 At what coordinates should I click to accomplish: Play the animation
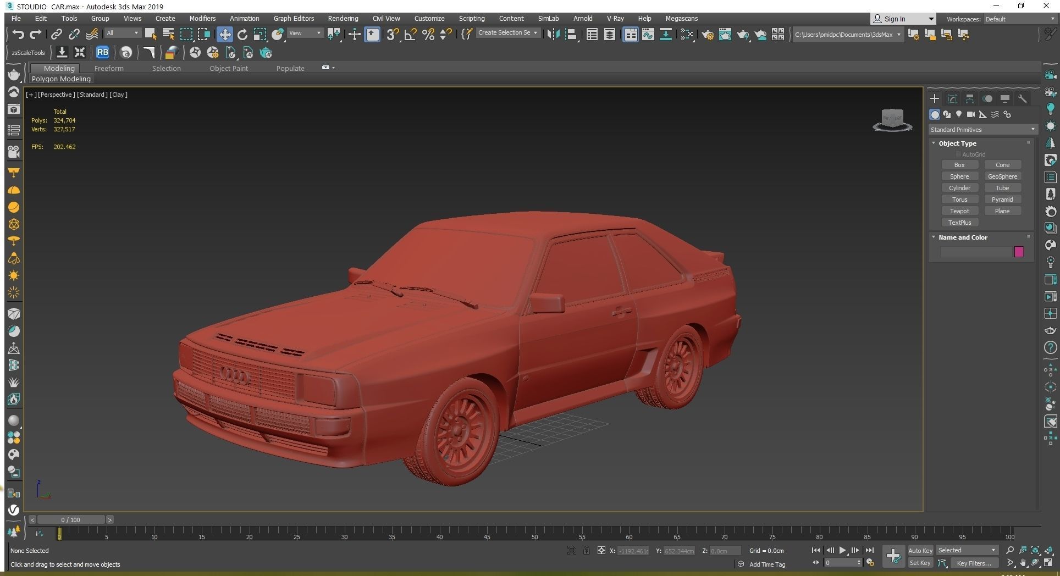coord(842,550)
